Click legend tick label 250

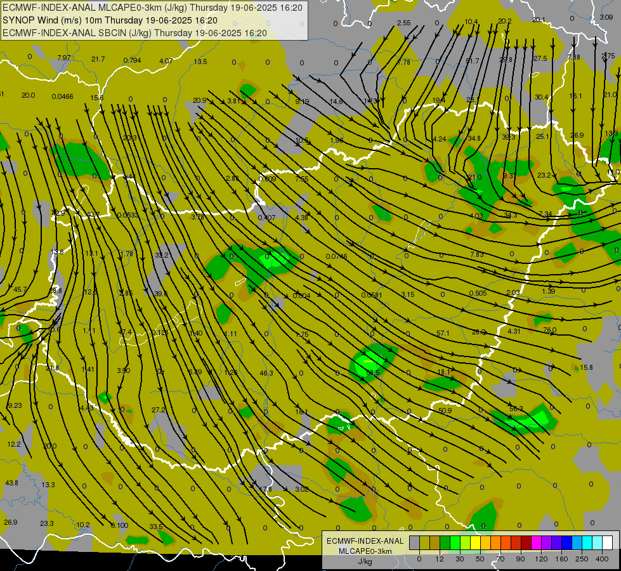click(x=582, y=559)
